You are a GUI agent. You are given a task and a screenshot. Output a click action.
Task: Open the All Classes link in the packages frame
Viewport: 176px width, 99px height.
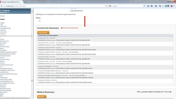pyautogui.click(x=2, y=16)
